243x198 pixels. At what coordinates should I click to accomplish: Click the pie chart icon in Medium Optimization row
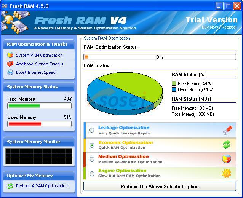click(227, 159)
